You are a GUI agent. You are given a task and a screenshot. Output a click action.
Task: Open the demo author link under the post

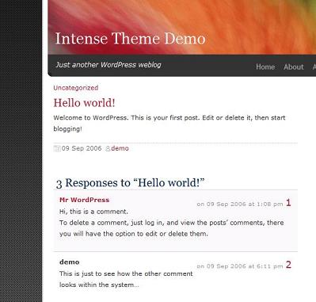coord(120,148)
